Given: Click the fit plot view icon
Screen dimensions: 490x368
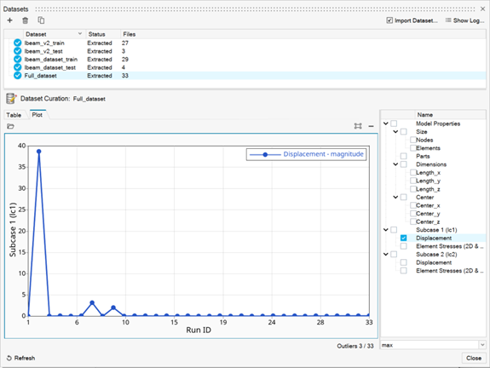Looking at the screenshot, I should click(x=358, y=126).
